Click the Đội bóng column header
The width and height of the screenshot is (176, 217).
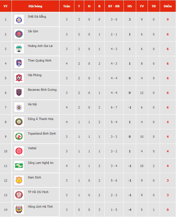(35, 6)
